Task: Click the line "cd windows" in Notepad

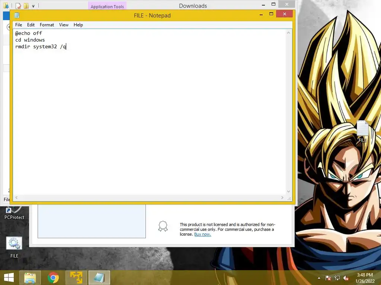Action: click(x=30, y=40)
